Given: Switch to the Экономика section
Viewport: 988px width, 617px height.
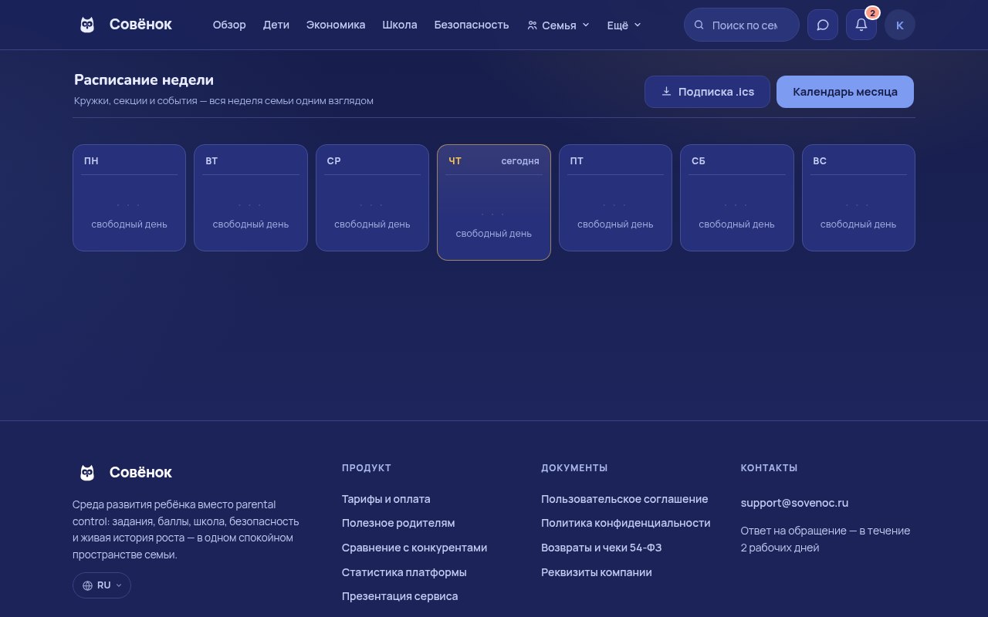Looking at the screenshot, I should (x=336, y=25).
